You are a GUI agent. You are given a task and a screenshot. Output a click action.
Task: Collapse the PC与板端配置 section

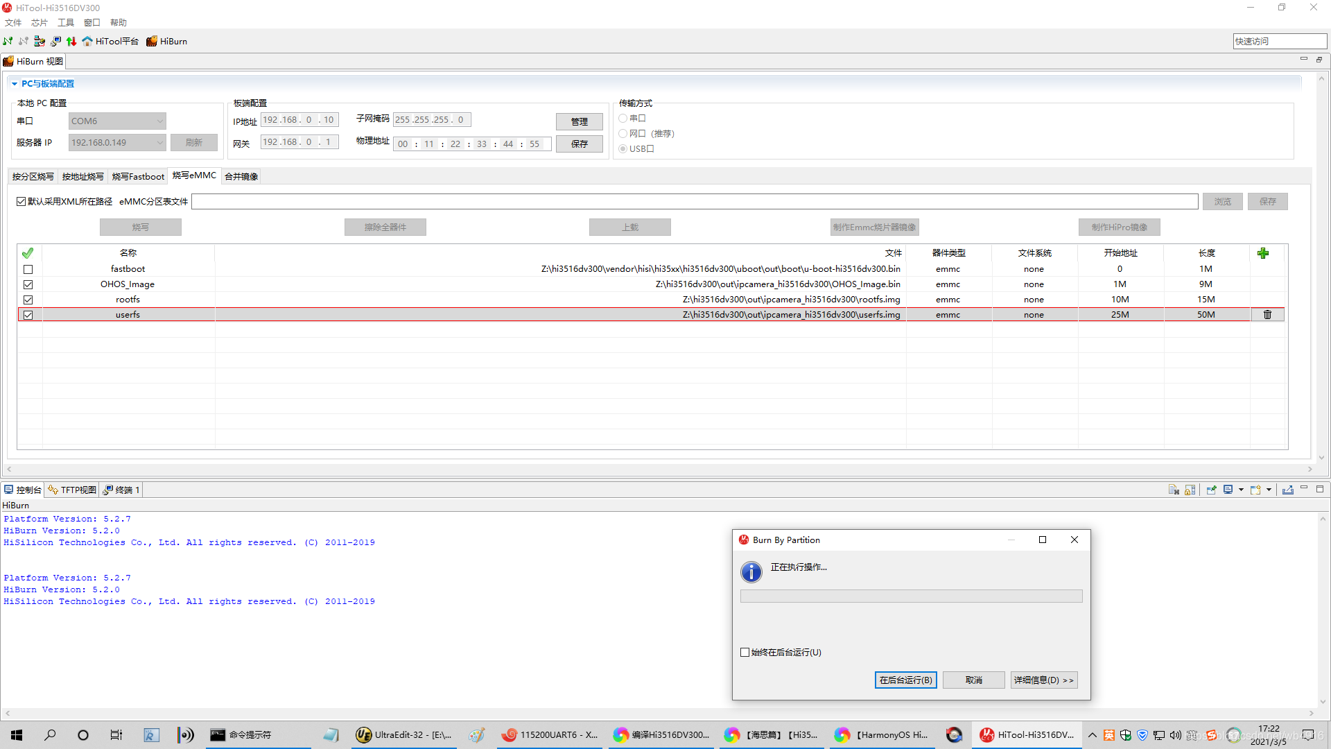click(15, 84)
